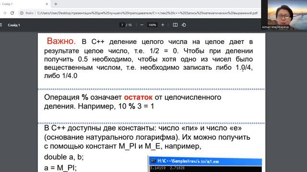
Task: Click the text a = M_PI;
Action: pyautogui.click(x=60, y=168)
